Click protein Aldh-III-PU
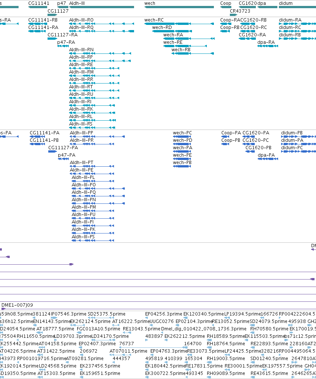 (84, 215)
